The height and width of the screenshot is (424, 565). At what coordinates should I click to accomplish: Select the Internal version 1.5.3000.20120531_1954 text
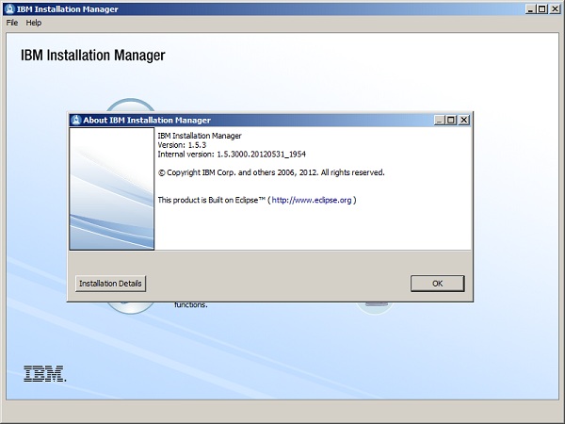232,155
